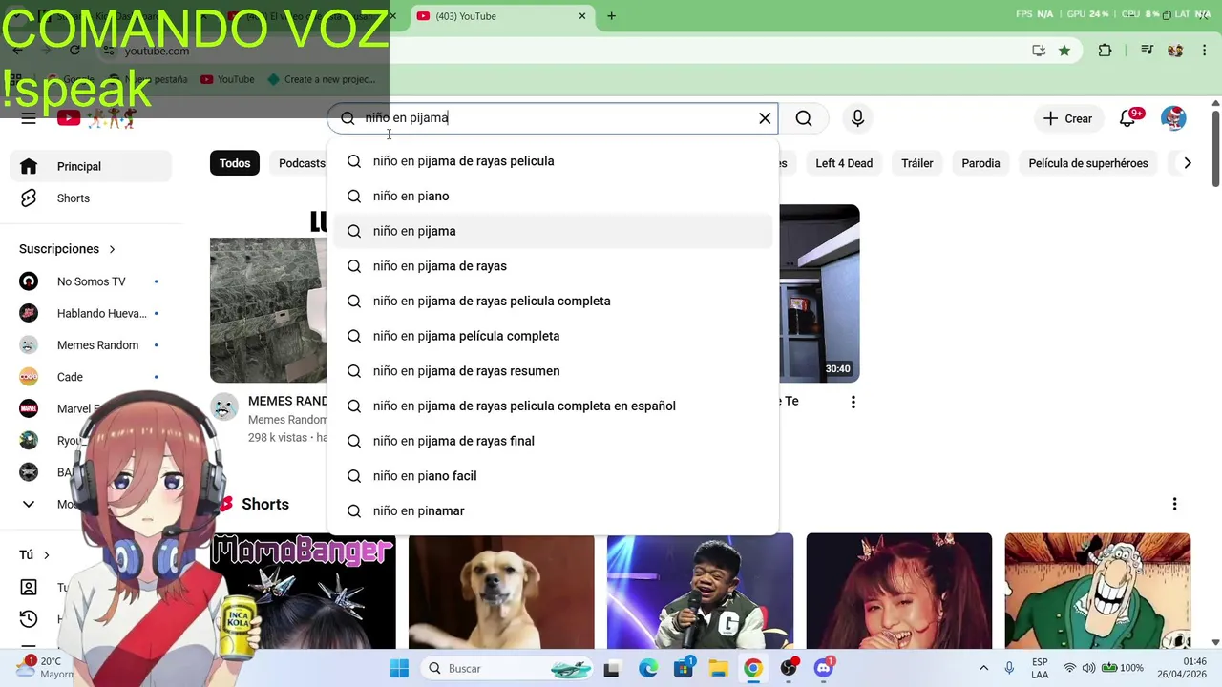
Task: Open Hablando Hueva subscription channel
Action: click(x=91, y=313)
